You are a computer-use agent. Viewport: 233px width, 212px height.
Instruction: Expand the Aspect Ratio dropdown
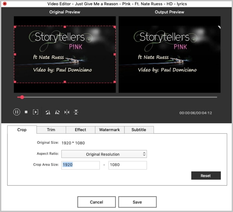104,154
